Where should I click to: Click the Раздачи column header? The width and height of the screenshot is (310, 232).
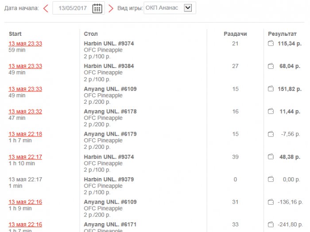(235, 34)
